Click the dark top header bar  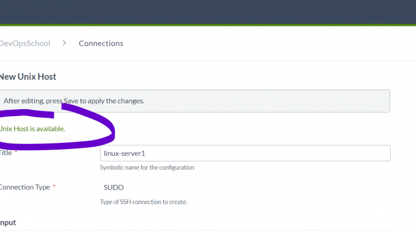[x=208, y=12]
